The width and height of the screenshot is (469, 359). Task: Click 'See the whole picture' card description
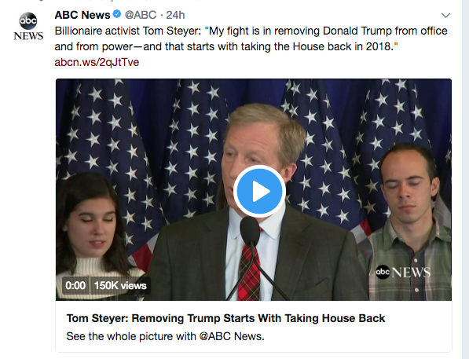click(x=166, y=336)
